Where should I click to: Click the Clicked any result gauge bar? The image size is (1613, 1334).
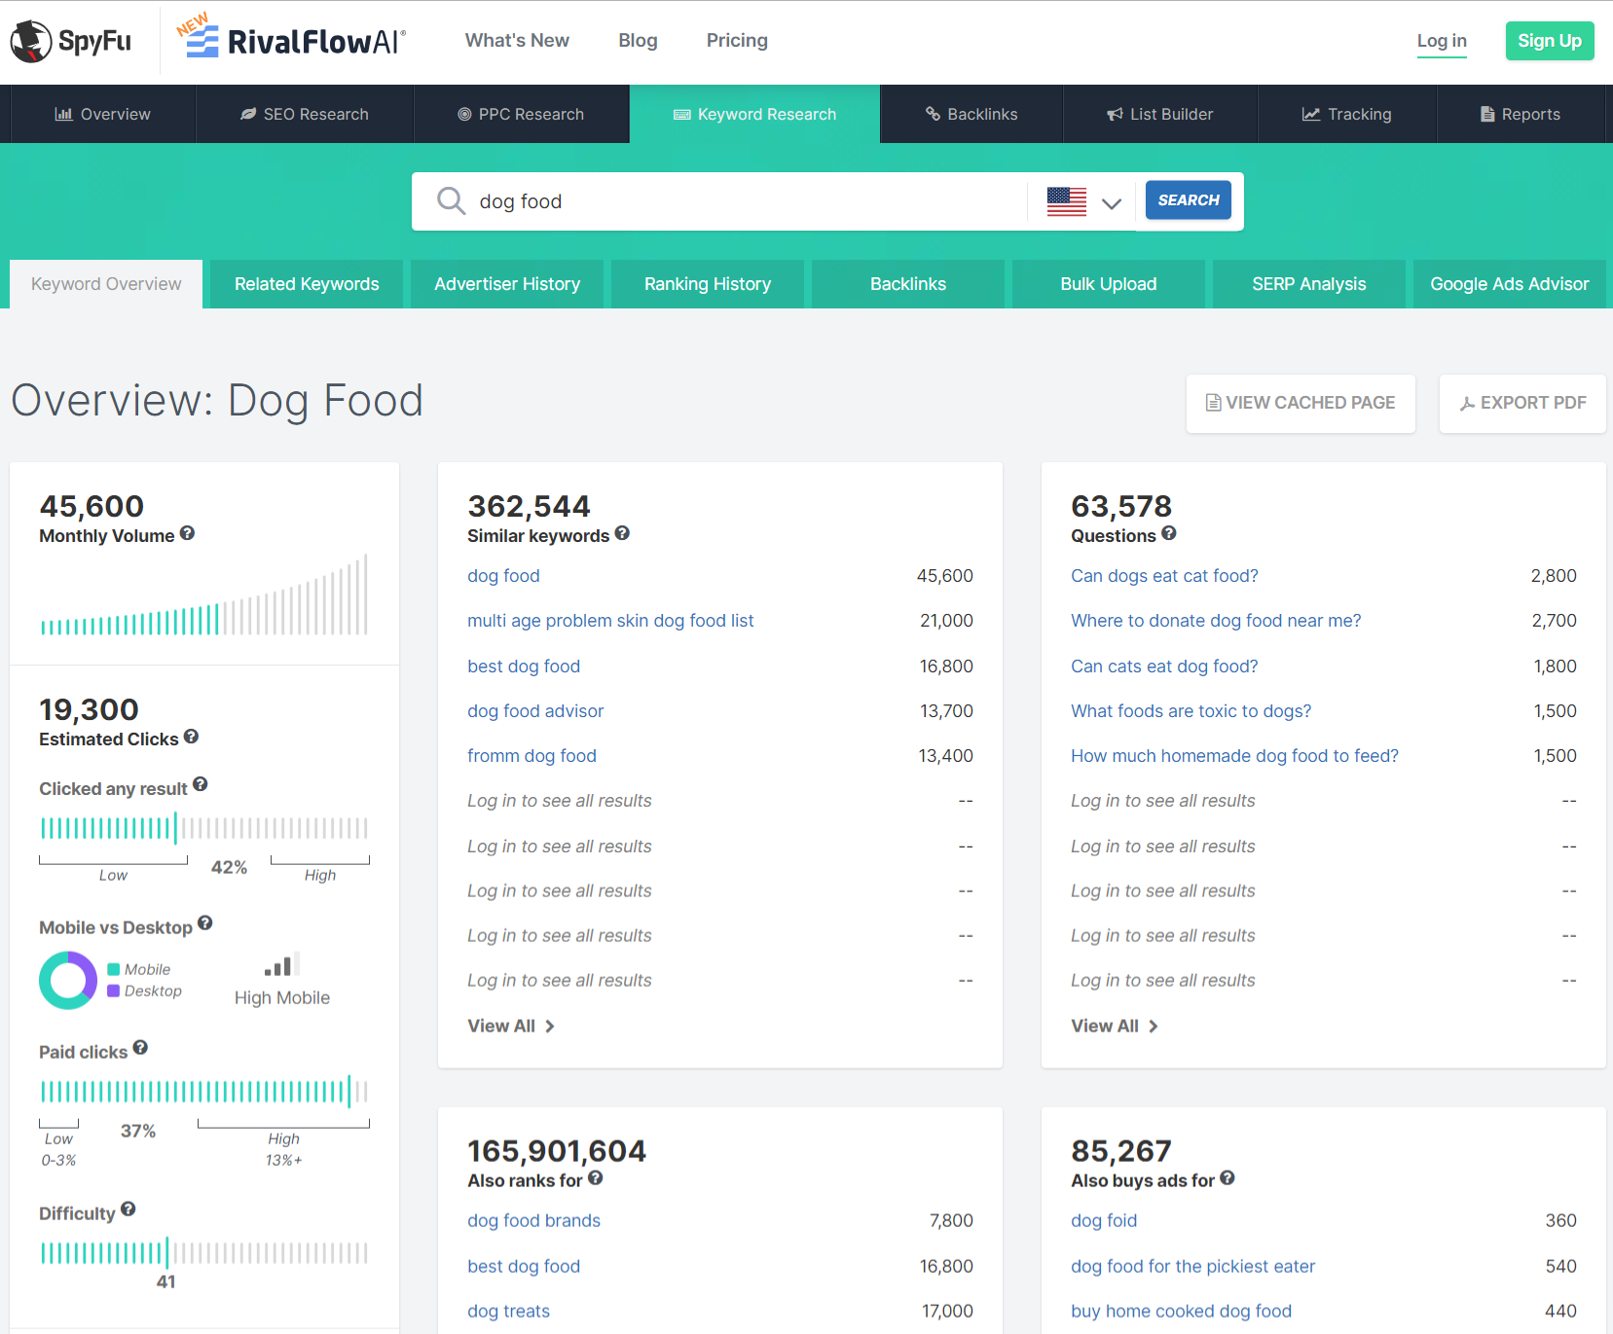(204, 828)
